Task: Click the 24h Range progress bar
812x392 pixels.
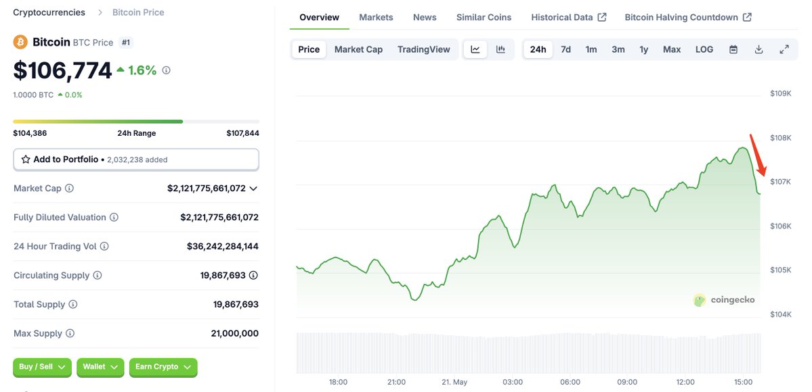Action: click(135, 122)
